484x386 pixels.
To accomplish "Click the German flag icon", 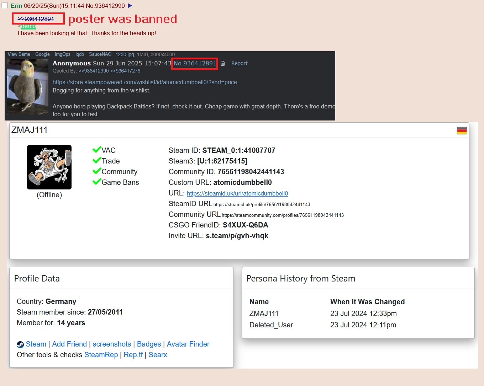I will point(462,130).
